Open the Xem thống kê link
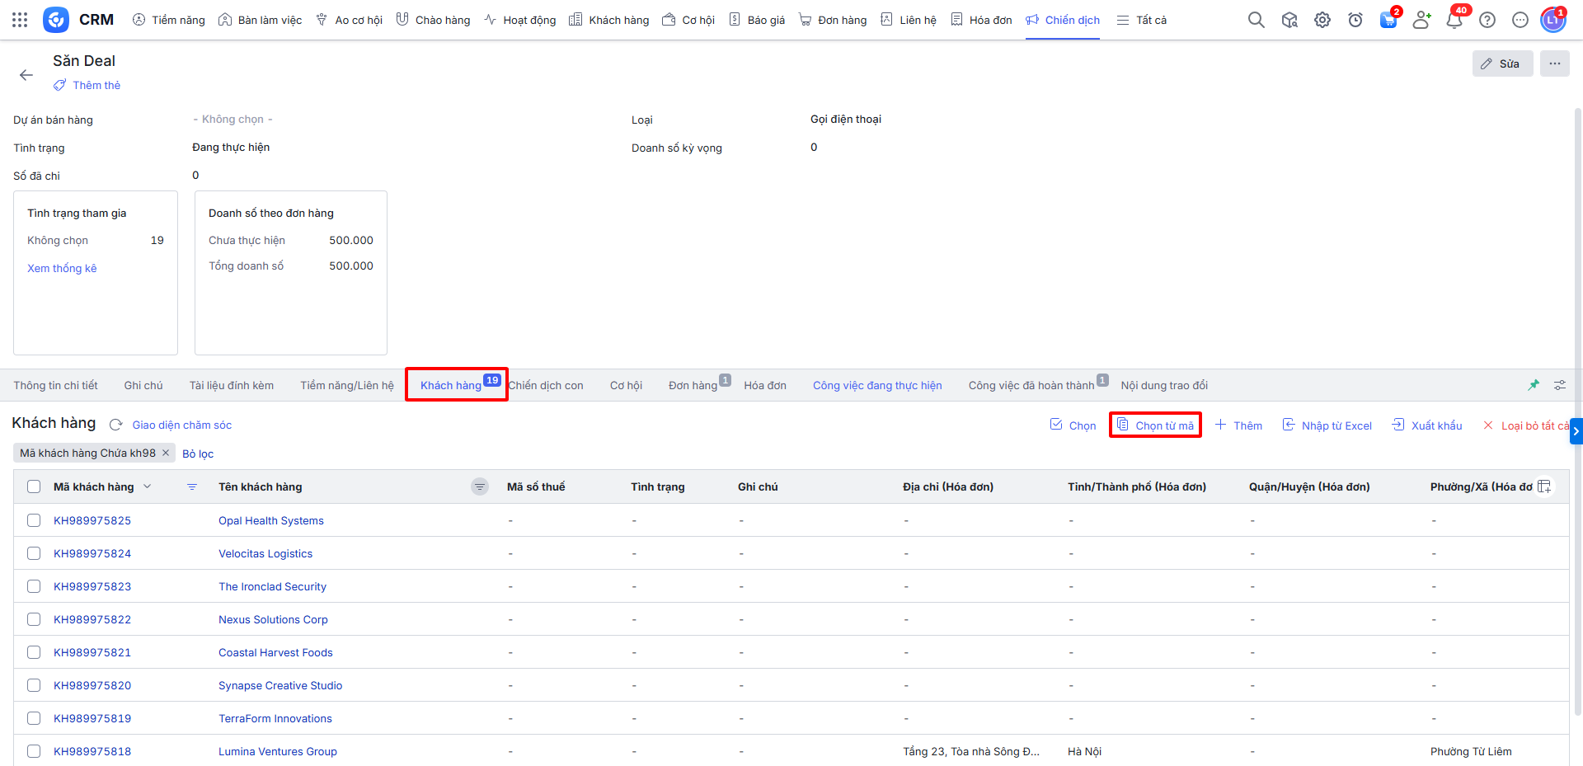Screen dimensions: 1583x766 62,268
